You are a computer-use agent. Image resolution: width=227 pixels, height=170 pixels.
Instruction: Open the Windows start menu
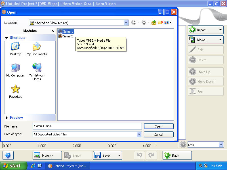pyautogui.click(x=13, y=166)
